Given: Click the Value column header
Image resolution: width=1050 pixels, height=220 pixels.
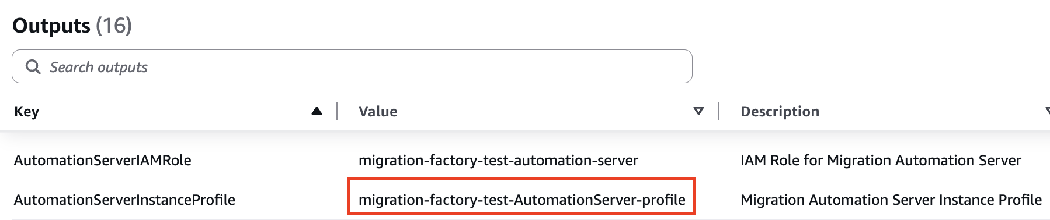Looking at the screenshot, I should click(378, 111).
